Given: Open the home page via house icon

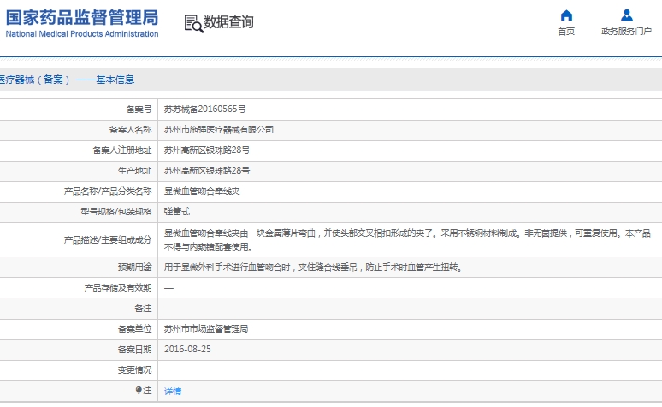Looking at the screenshot, I should tap(566, 15).
